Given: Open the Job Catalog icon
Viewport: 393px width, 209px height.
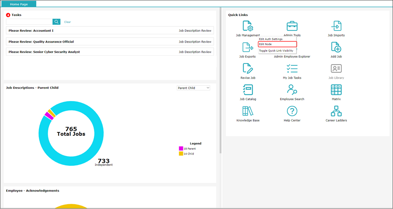Looking at the screenshot, I should click(x=248, y=90).
